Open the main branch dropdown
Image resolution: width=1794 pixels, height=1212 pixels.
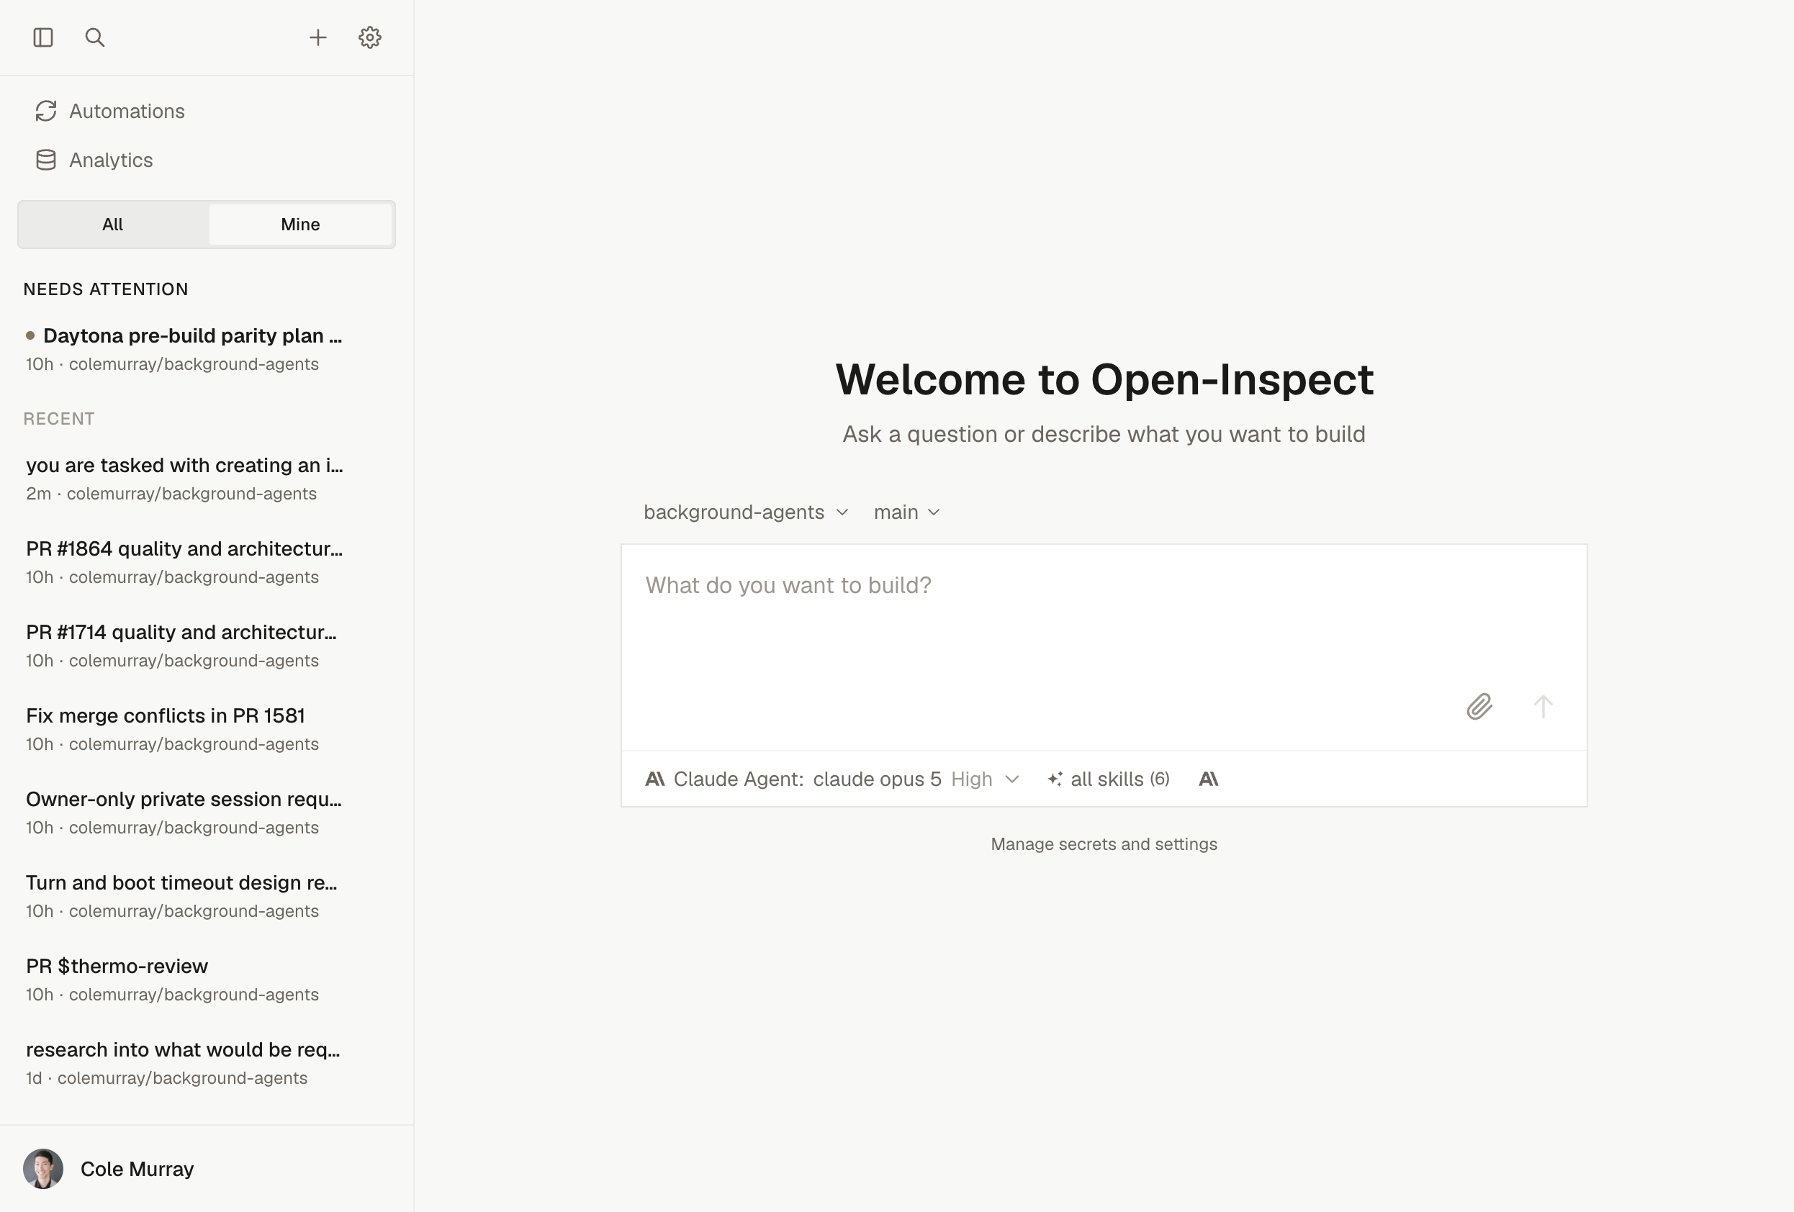click(906, 512)
